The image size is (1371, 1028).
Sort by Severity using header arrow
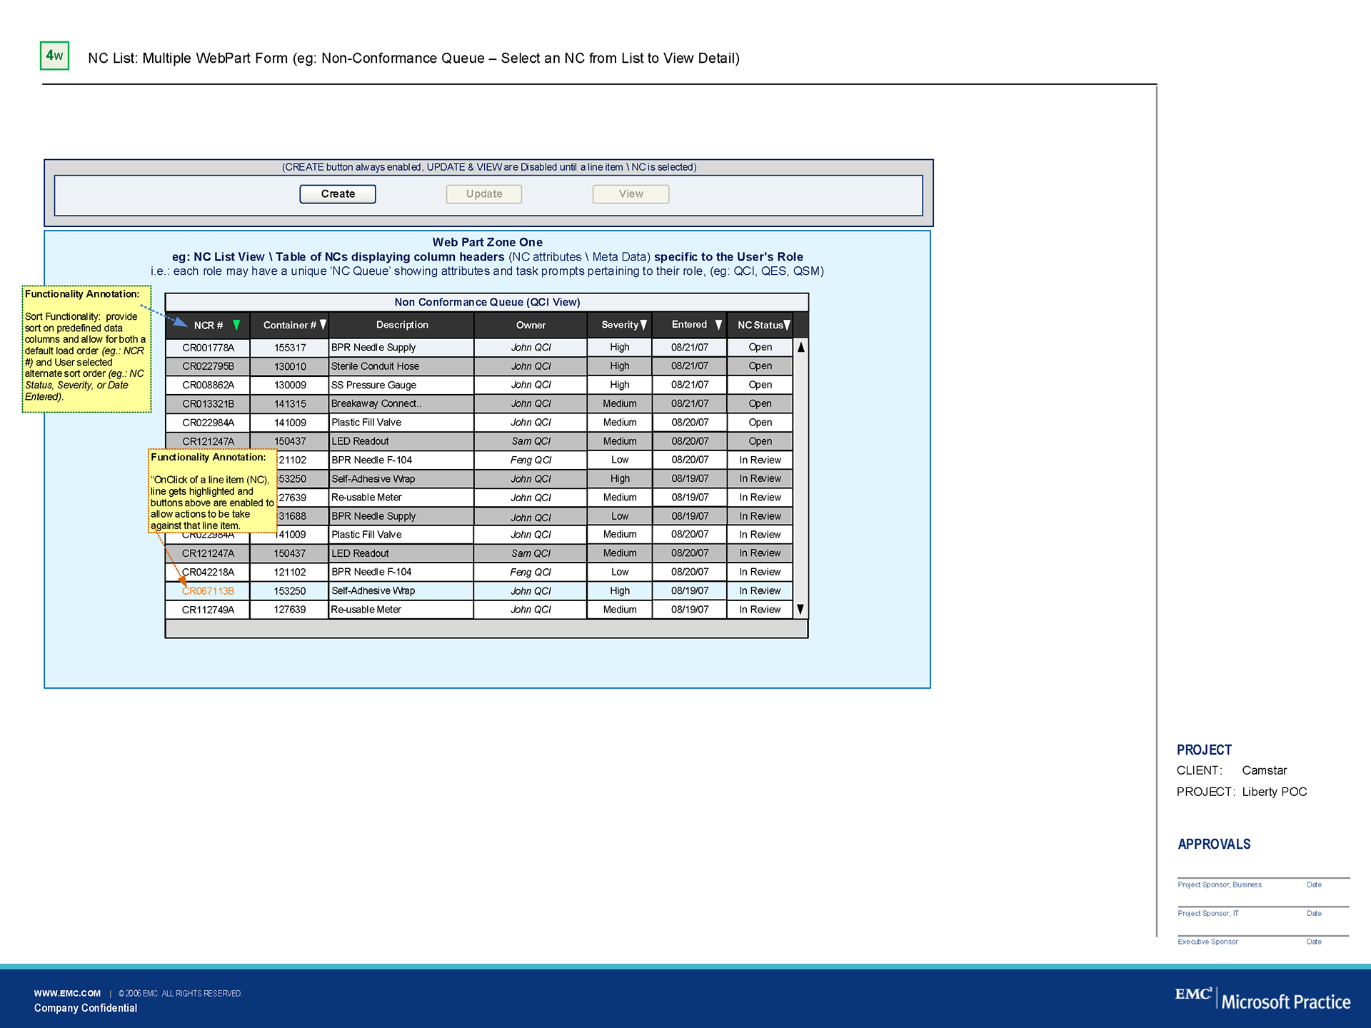[643, 325]
